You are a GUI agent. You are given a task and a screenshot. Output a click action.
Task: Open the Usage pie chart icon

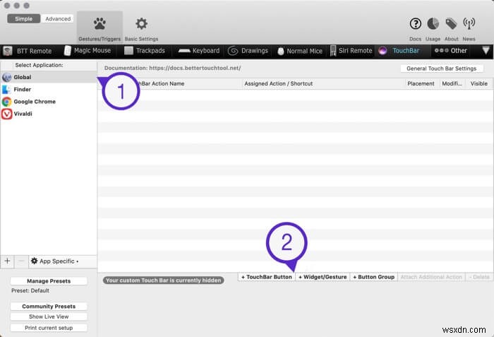433,23
